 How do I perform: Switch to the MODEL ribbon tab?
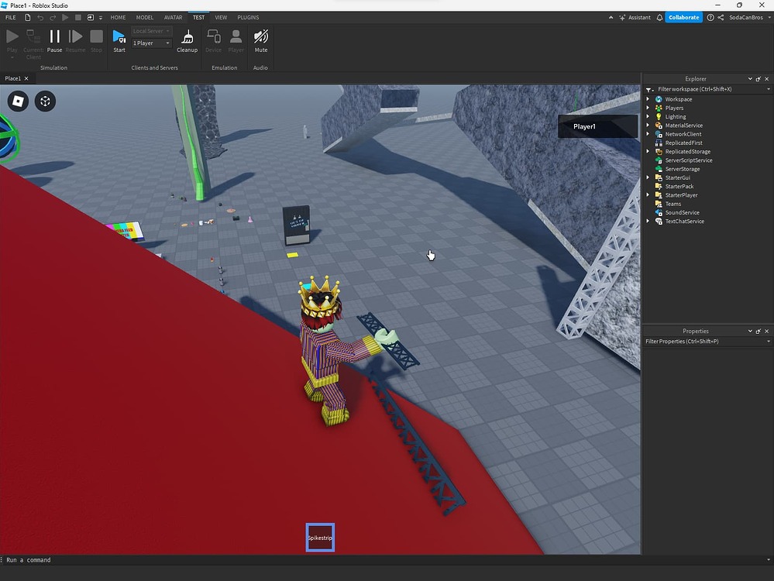tap(144, 17)
